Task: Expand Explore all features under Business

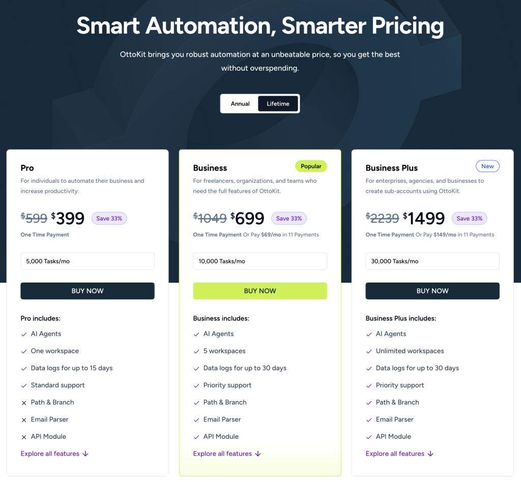Action: tap(227, 453)
